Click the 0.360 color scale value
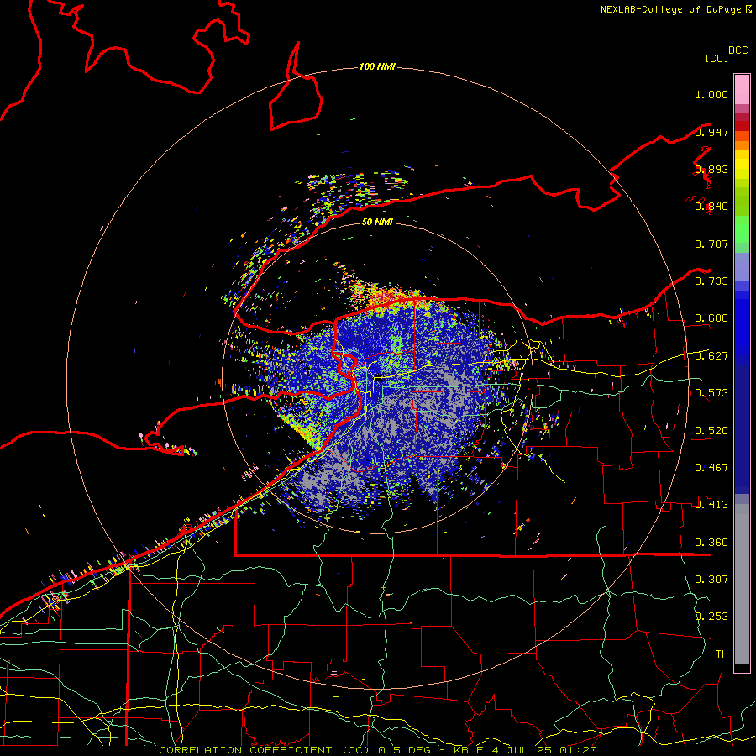 point(711,543)
